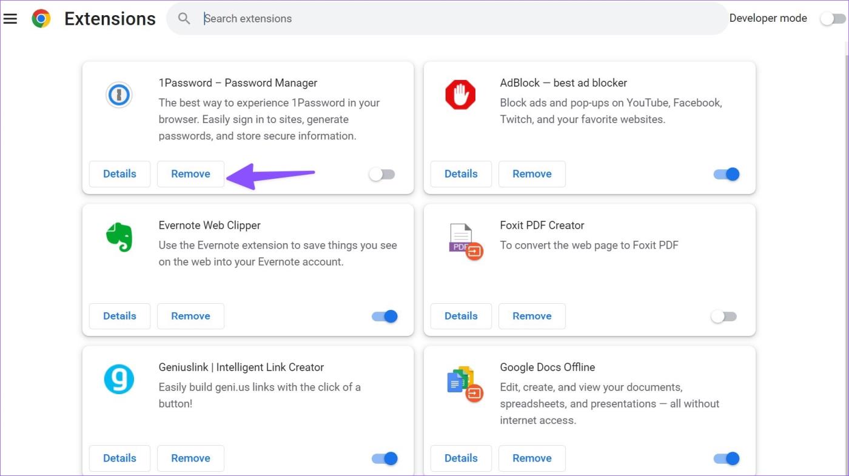
Task: Click the Google Docs Offline icon
Action: [465, 384]
